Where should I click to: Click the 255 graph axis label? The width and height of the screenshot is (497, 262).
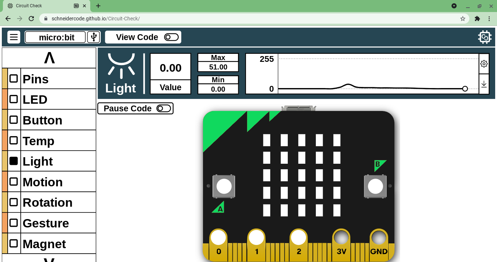[267, 59]
